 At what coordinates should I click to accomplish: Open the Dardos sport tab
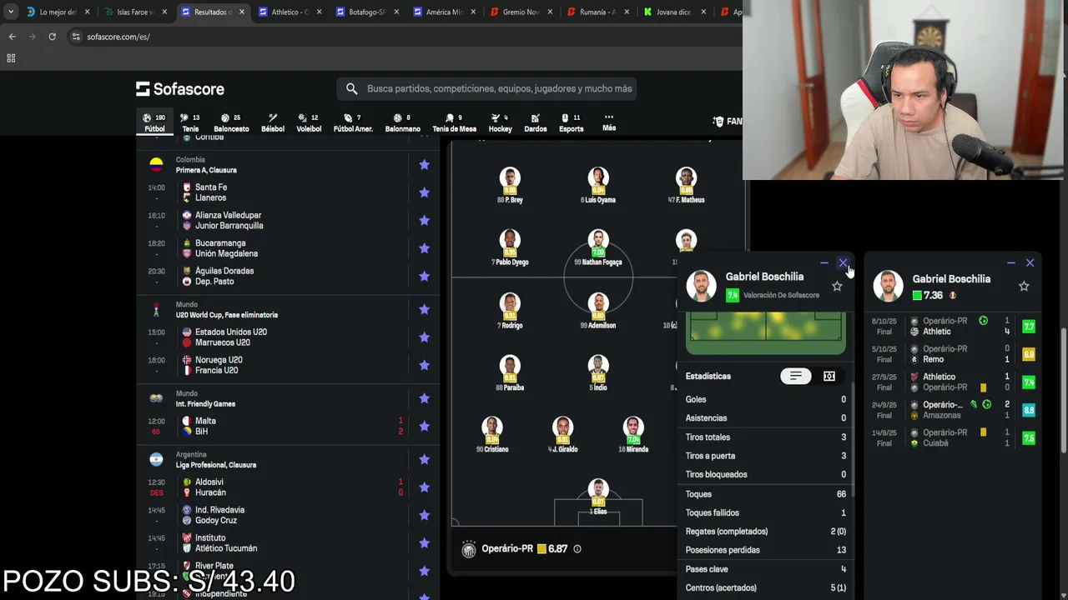pos(535,122)
